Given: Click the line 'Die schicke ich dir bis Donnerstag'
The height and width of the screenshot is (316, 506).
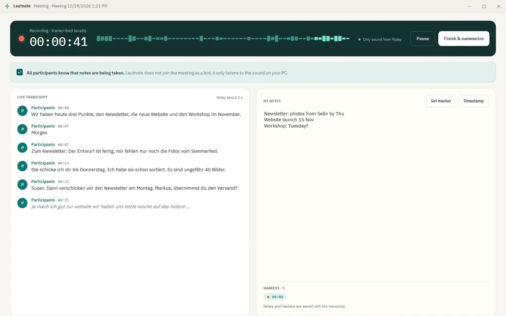Looking at the screenshot, I should 128,170.
